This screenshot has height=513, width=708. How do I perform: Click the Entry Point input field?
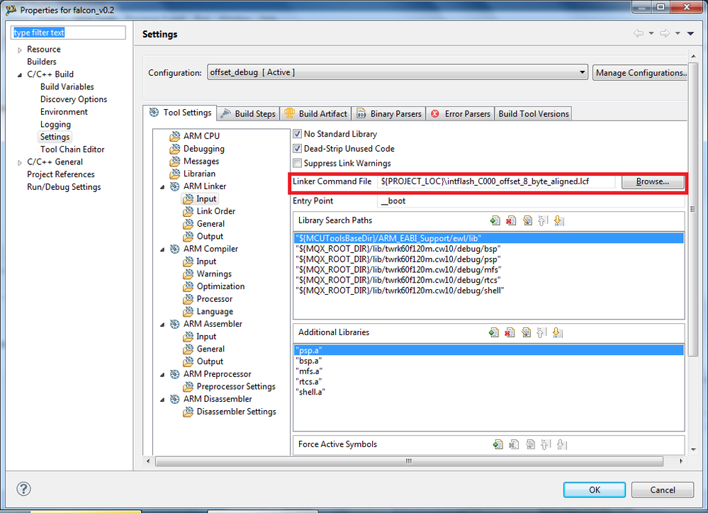click(531, 201)
